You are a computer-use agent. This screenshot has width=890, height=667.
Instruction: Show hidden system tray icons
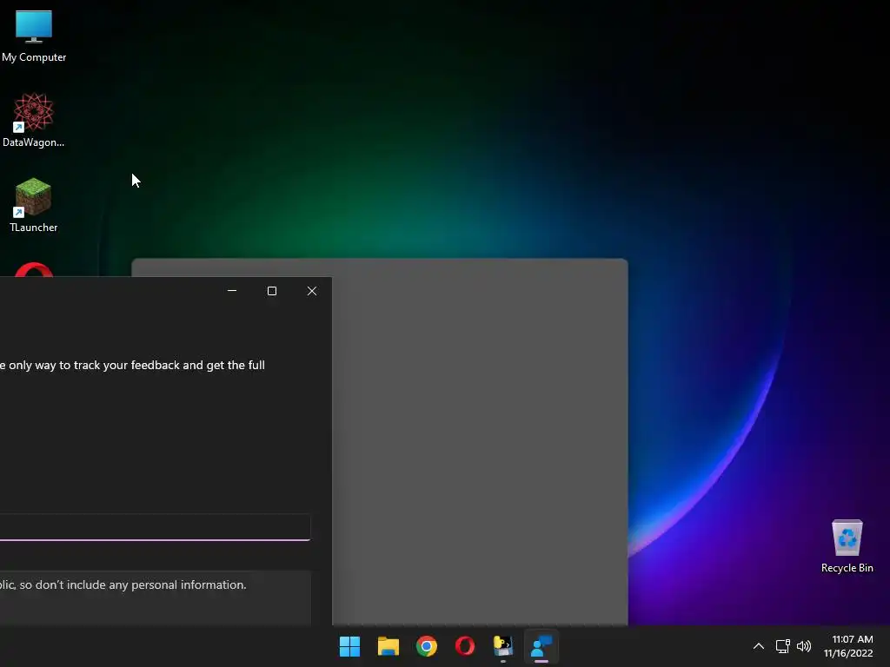tap(758, 646)
